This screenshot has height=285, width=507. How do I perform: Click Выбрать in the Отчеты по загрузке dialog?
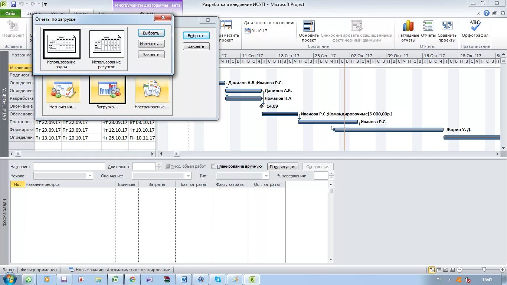[151, 33]
